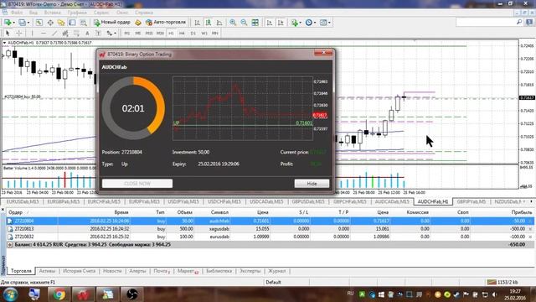Image resolution: width=536 pixels, height=302 pixels.
Task: Open the Windows Start menu
Action: pos(10,294)
